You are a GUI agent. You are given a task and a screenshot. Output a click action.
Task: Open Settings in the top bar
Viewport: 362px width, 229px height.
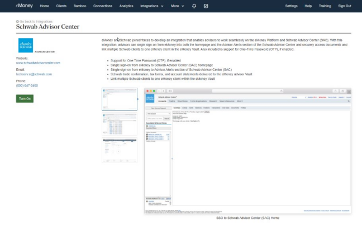291,6
